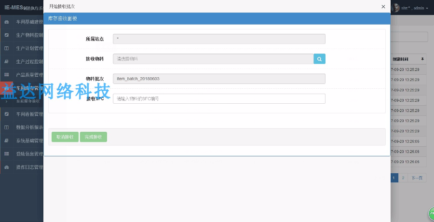Open the 登陆信息管理 sidebar menu
Image resolution: width=434 pixels, height=222 pixels.
(22, 154)
